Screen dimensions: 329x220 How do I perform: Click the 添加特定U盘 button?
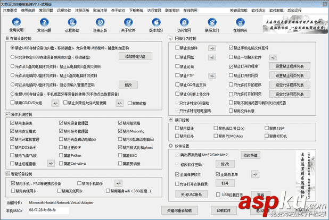[x=136, y=56]
